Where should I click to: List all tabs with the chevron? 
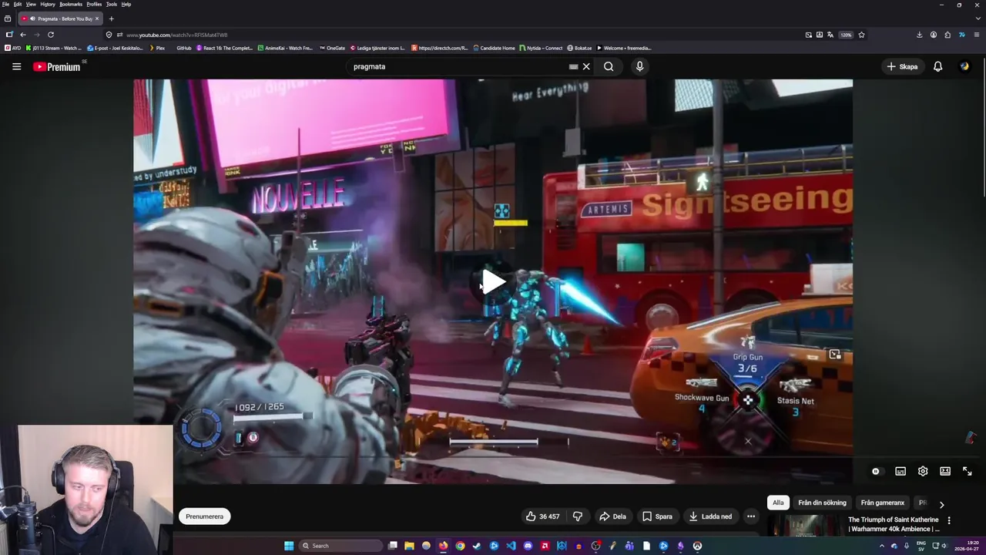(977, 18)
